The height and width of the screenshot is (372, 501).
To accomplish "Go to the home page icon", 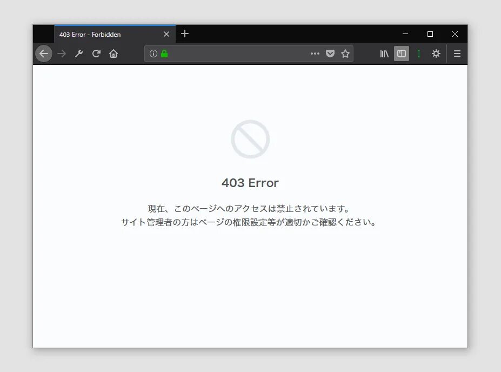I will [x=113, y=54].
